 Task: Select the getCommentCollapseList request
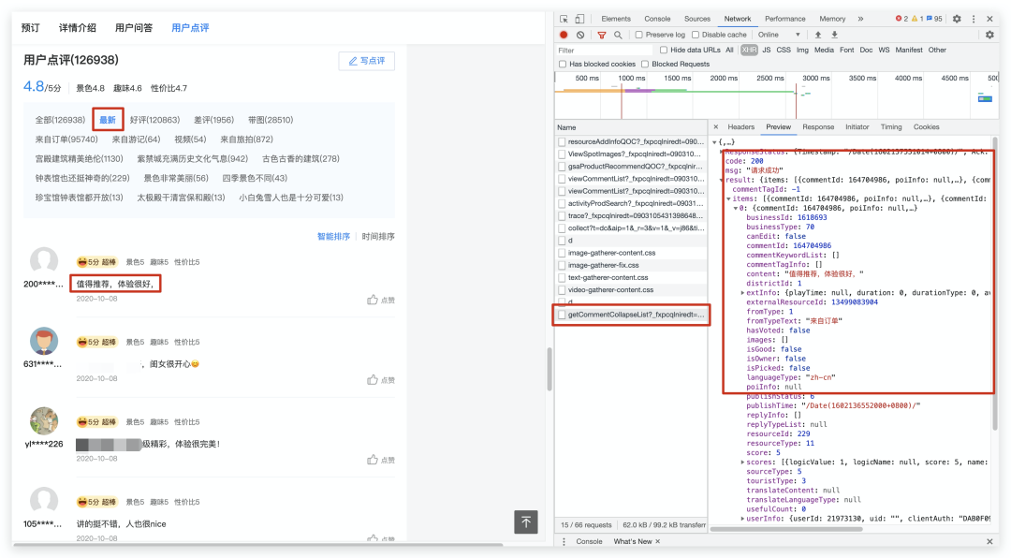[x=634, y=315]
